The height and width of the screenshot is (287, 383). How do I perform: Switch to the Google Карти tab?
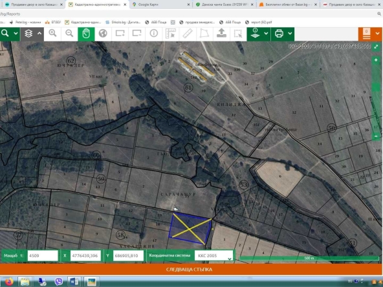[x=161, y=5]
